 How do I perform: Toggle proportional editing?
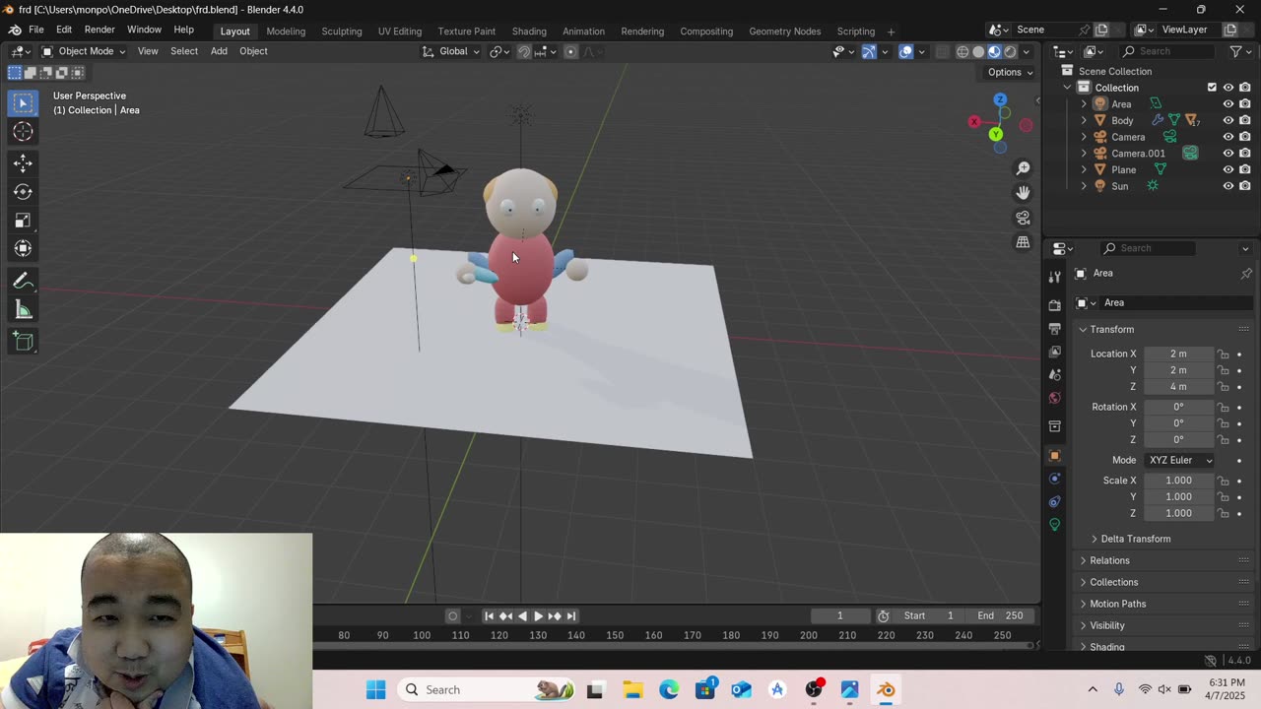tap(570, 51)
